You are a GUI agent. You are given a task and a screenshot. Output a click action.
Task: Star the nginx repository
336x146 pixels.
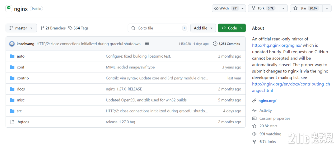click(x=306, y=8)
